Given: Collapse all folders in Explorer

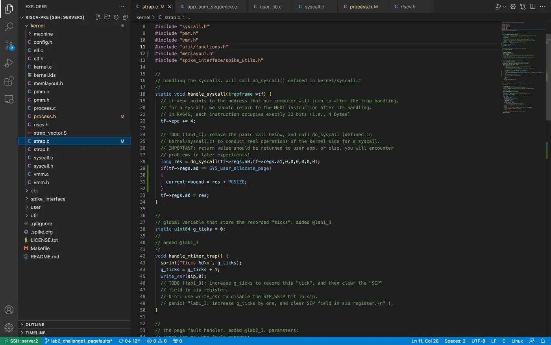Looking at the screenshot, I should [x=125, y=17].
